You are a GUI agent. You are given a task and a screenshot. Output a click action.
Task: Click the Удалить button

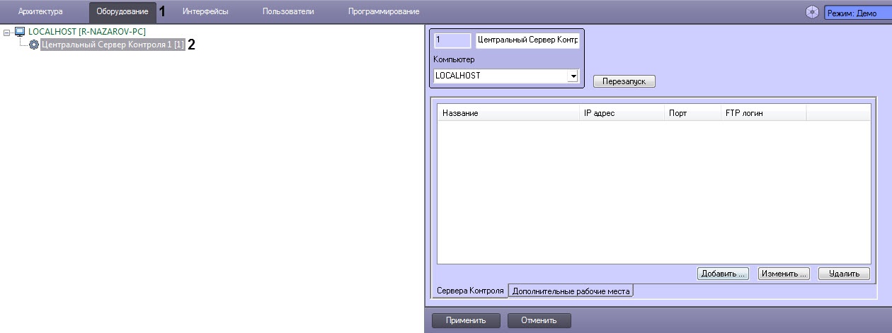pos(844,274)
